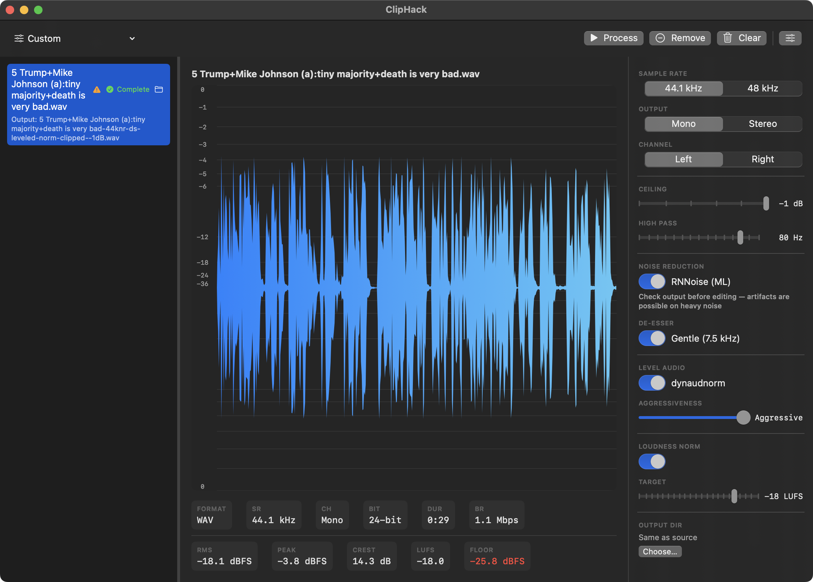Image resolution: width=813 pixels, height=582 pixels.
Task: Click the filter icon beside Custom preset
Action: pos(19,38)
